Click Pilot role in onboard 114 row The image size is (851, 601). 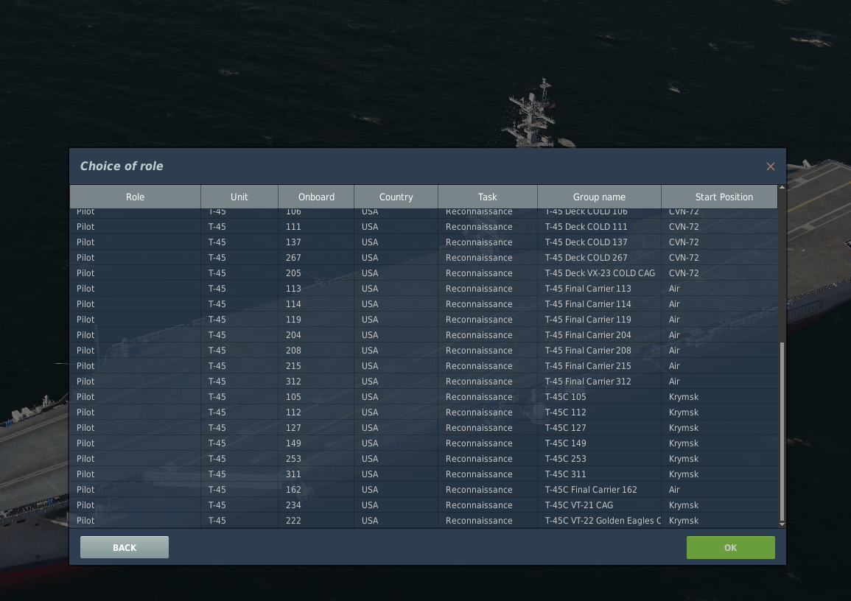[x=85, y=303]
